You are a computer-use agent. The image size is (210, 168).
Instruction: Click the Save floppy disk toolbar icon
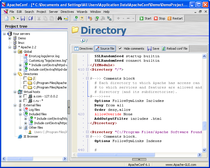tap(23, 18)
